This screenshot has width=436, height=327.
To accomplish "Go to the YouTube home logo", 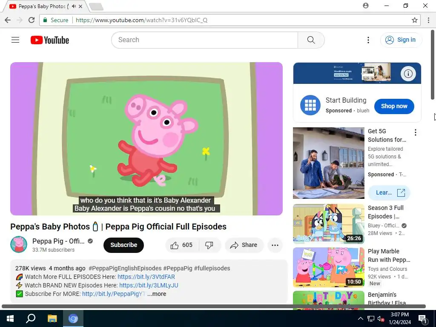I will point(50,40).
